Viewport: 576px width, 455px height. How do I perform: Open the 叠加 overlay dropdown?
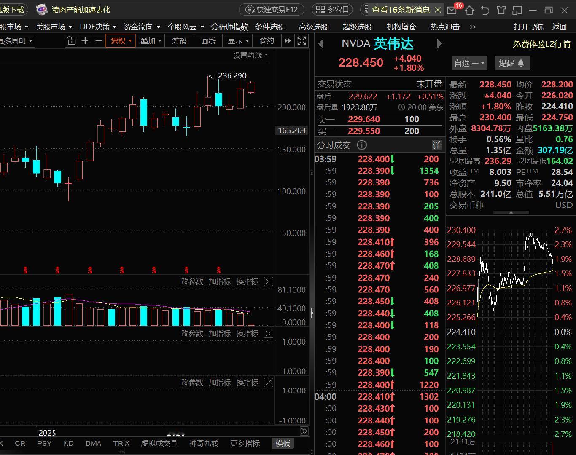point(151,41)
